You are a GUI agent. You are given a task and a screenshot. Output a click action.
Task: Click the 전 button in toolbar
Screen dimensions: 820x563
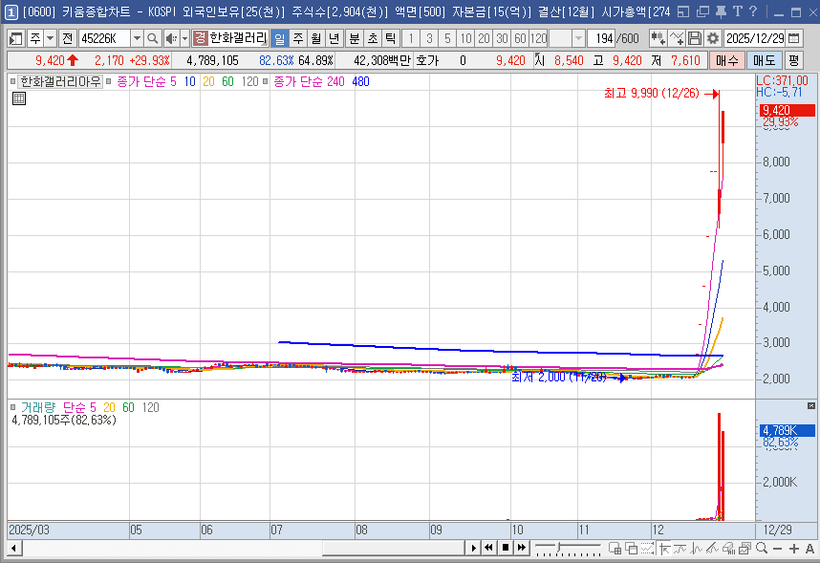pyautogui.click(x=67, y=38)
